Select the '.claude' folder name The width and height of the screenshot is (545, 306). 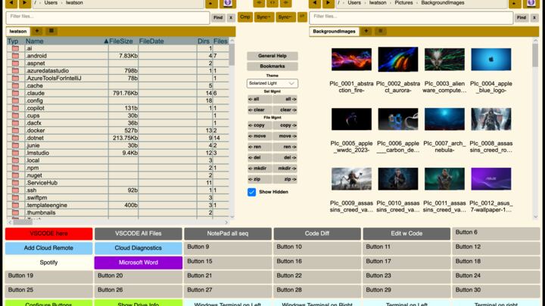[36, 93]
